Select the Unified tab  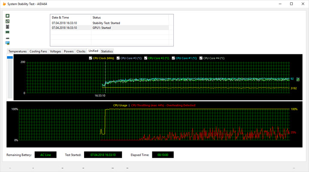94,51
